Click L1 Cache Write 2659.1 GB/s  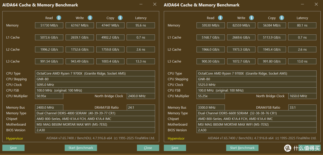click(80, 37)
